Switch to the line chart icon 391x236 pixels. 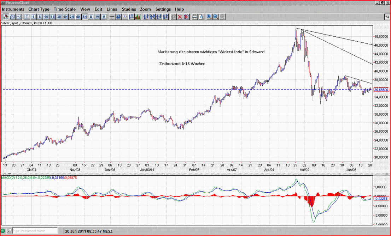19,17
